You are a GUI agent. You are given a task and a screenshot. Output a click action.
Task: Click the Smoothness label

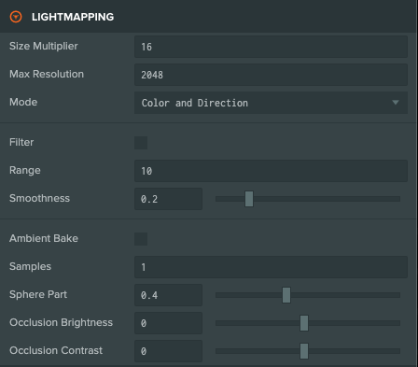(x=39, y=198)
